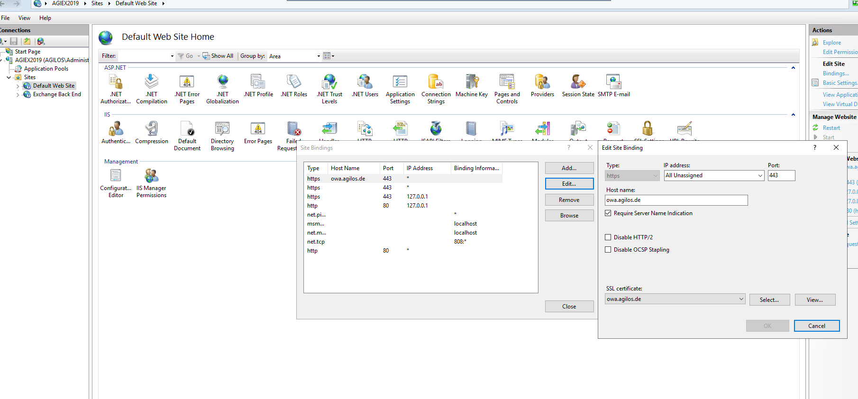Click Select... for SSL certificate
Screen dimensions: 858x399
click(769, 299)
